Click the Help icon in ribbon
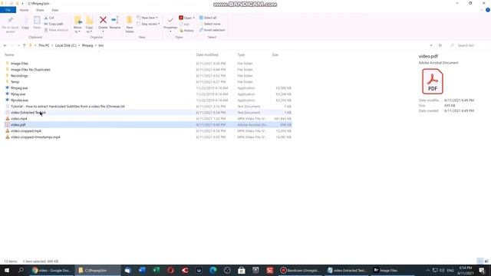 click(x=488, y=10)
